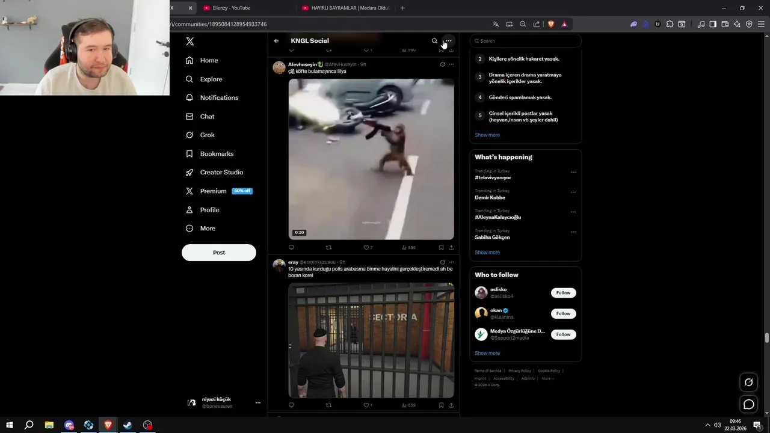Open Steam from the Windows taskbar
770x433 pixels.
tap(128, 425)
